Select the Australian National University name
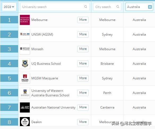This screenshot has height=129, width=155. point(53,107)
